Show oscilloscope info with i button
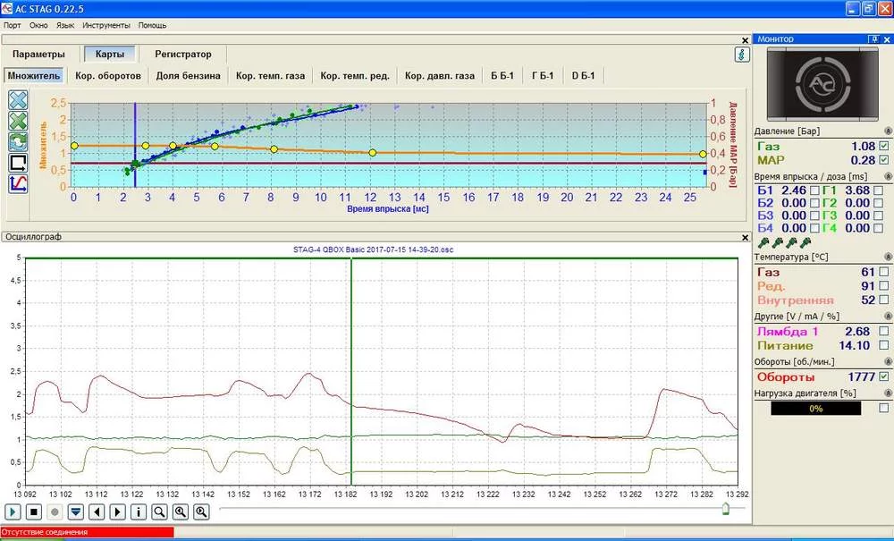The height and width of the screenshot is (541, 894). coord(139,511)
